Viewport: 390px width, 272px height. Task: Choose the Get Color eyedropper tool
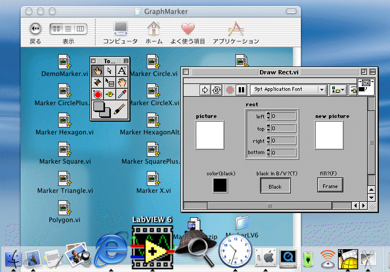point(122,95)
